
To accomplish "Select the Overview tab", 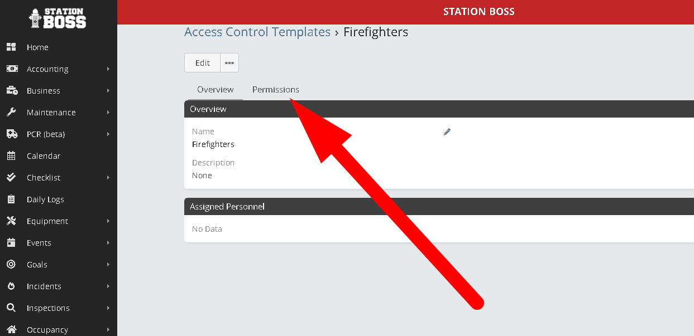I will pyautogui.click(x=215, y=90).
